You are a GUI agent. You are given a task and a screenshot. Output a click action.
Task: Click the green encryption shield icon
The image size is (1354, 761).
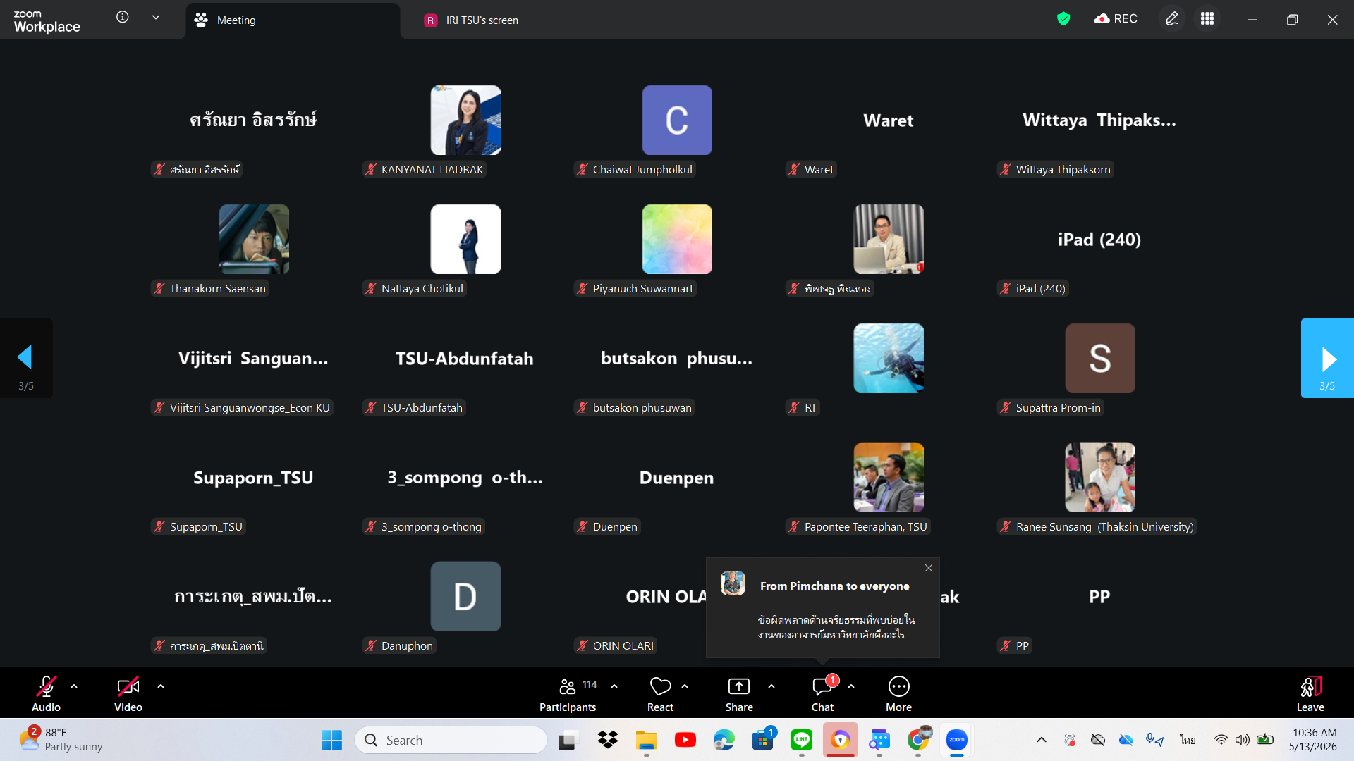1063,19
